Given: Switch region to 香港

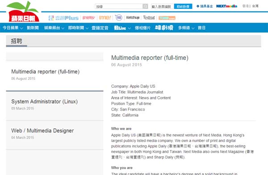Looking at the screenshot, I should click(245, 6).
